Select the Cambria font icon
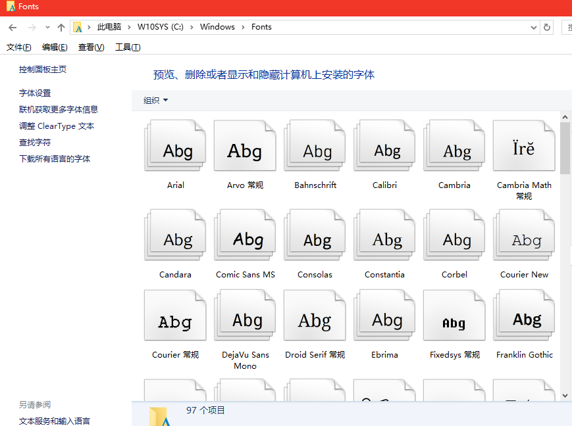The image size is (572, 426). [454, 145]
